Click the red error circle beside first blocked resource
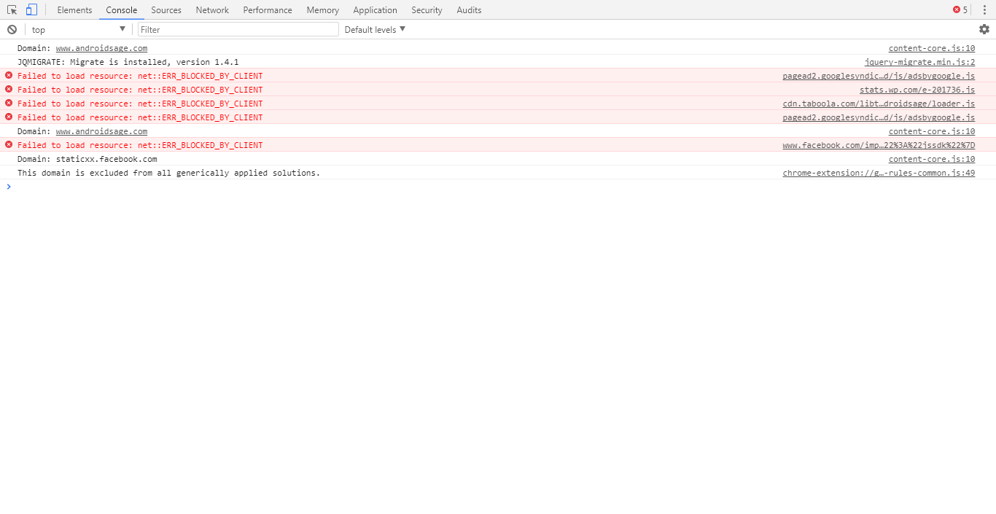This screenshot has height=514, width=996. 7,75
